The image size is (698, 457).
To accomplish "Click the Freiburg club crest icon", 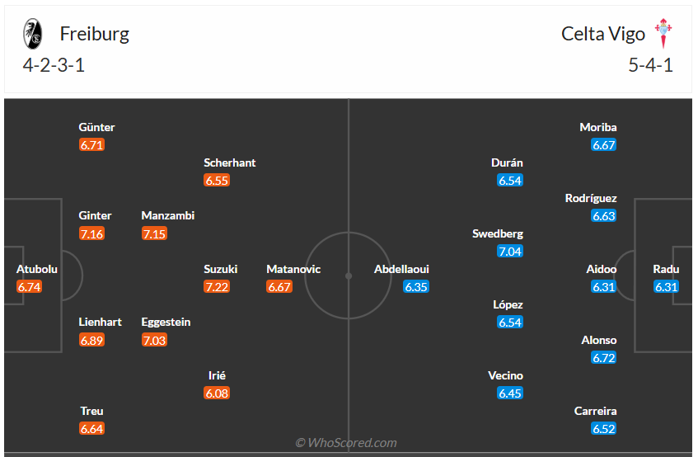I will coord(32,34).
